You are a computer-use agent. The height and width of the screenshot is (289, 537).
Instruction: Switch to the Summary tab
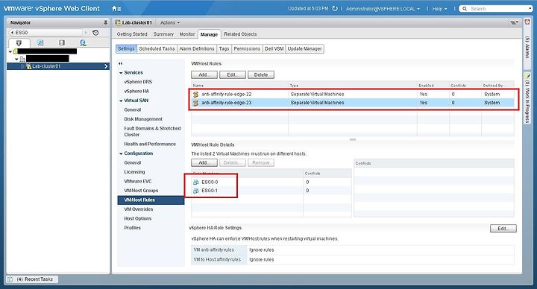pos(163,34)
